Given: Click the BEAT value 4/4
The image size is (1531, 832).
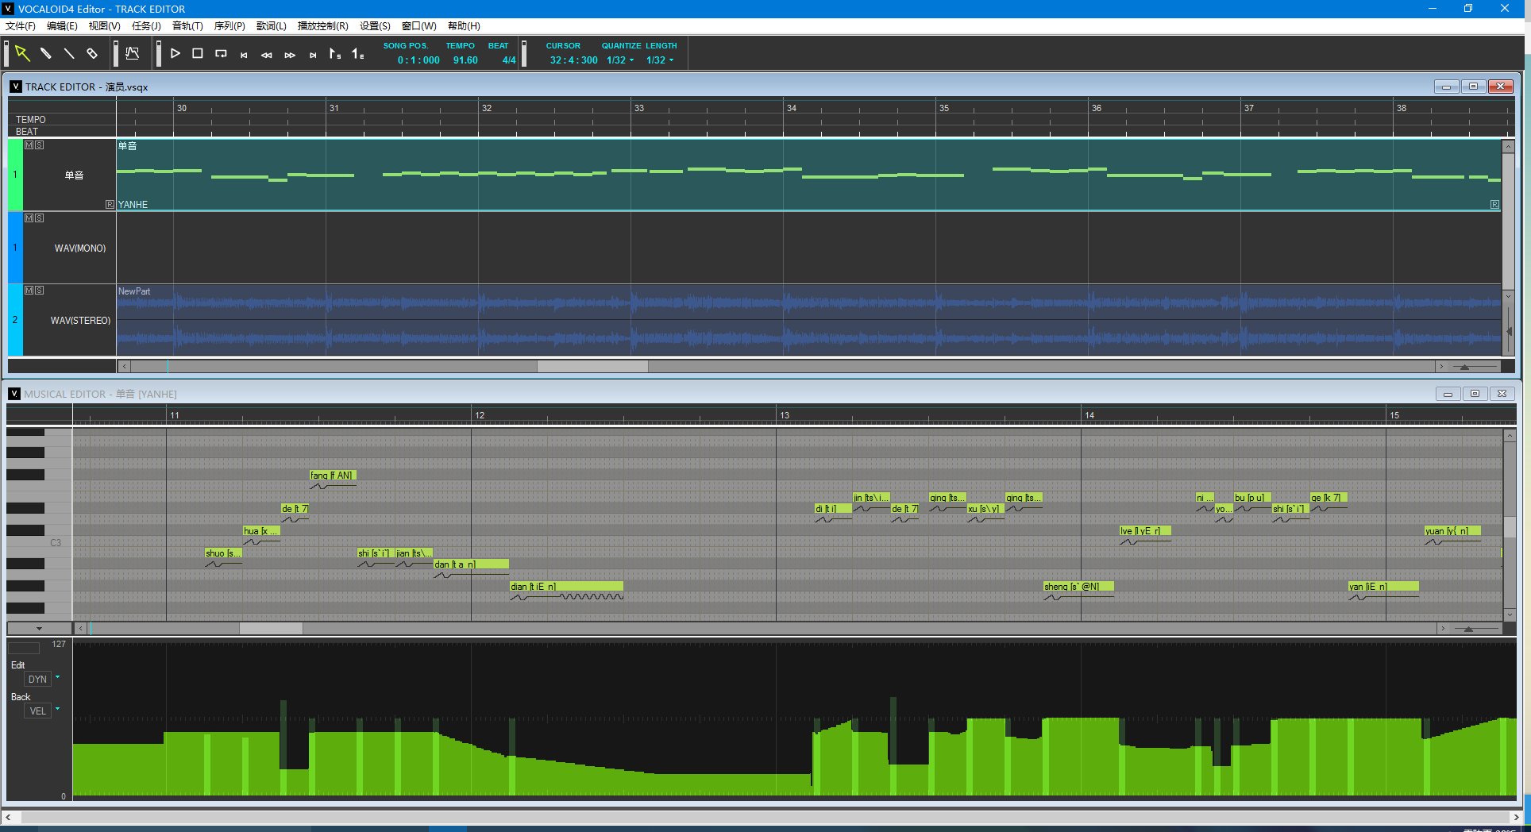Looking at the screenshot, I should [x=509, y=60].
